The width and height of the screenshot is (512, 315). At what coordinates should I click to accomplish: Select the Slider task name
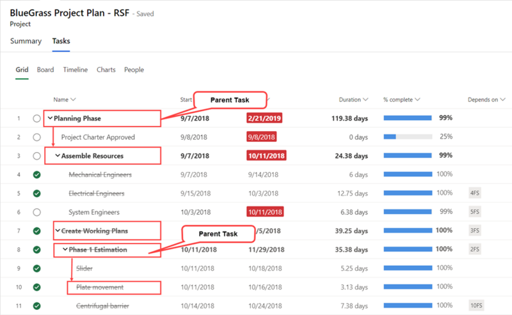point(84,269)
